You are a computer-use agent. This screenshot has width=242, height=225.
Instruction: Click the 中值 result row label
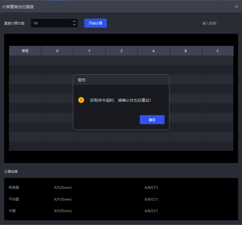coord(12,211)
